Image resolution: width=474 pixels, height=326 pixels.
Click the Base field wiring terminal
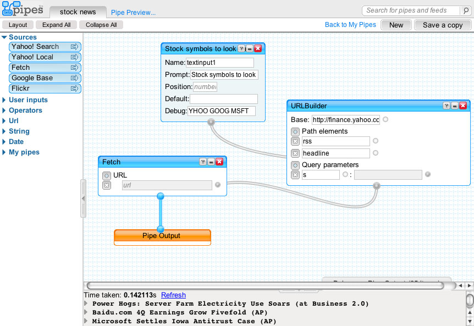pos(385,119)
